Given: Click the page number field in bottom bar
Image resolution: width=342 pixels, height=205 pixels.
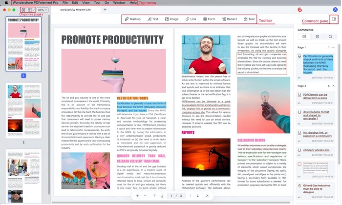Looking at the screenshot, I should [x=171, y=196].
